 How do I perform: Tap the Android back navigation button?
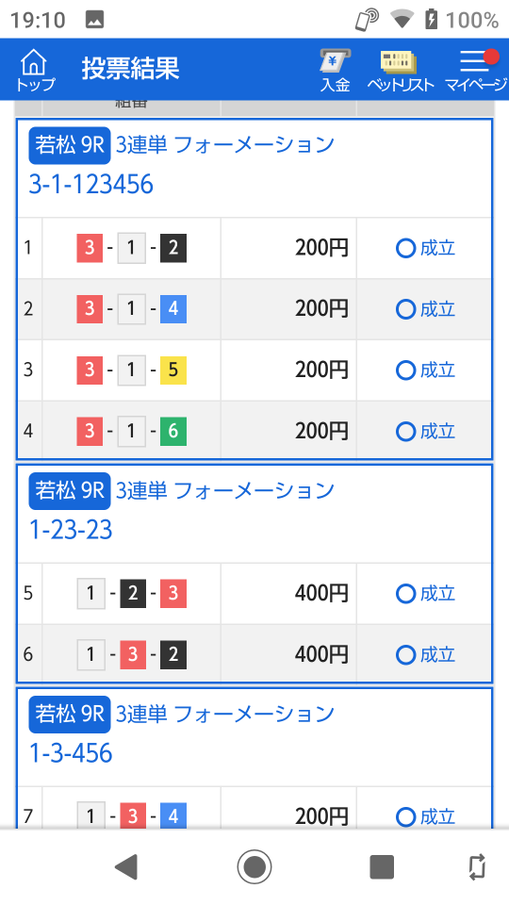tap(125, 866)
